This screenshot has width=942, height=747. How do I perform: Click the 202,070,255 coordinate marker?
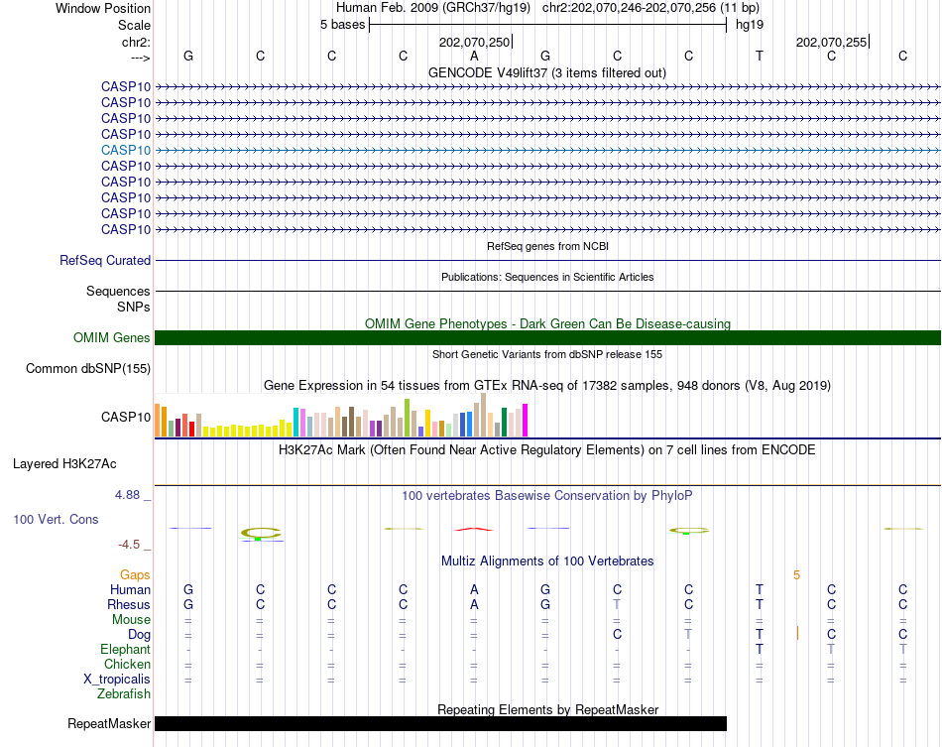832,42
